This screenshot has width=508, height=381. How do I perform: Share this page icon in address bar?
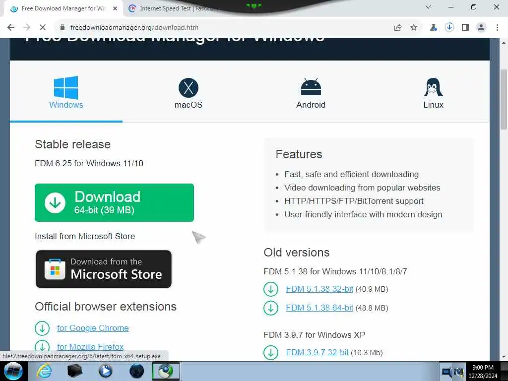[398, 28]
